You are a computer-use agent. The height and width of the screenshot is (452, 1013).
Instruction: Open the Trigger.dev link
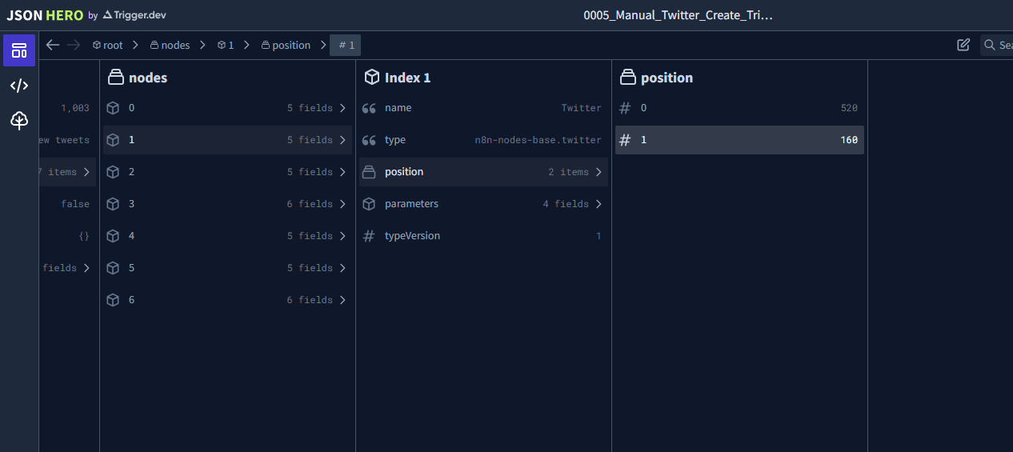click(134, 15)
